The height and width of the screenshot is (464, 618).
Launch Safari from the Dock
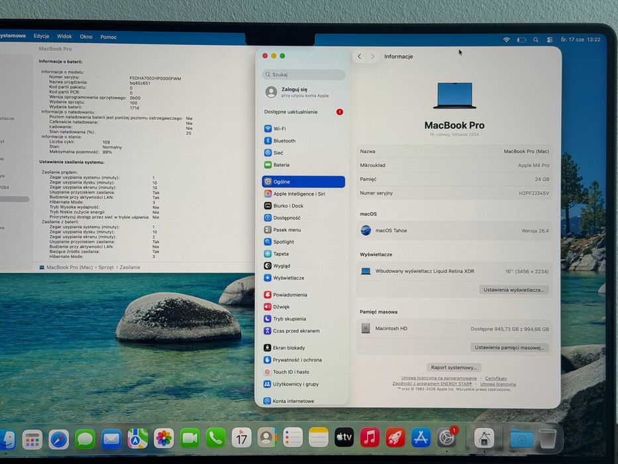click(59, 439)
